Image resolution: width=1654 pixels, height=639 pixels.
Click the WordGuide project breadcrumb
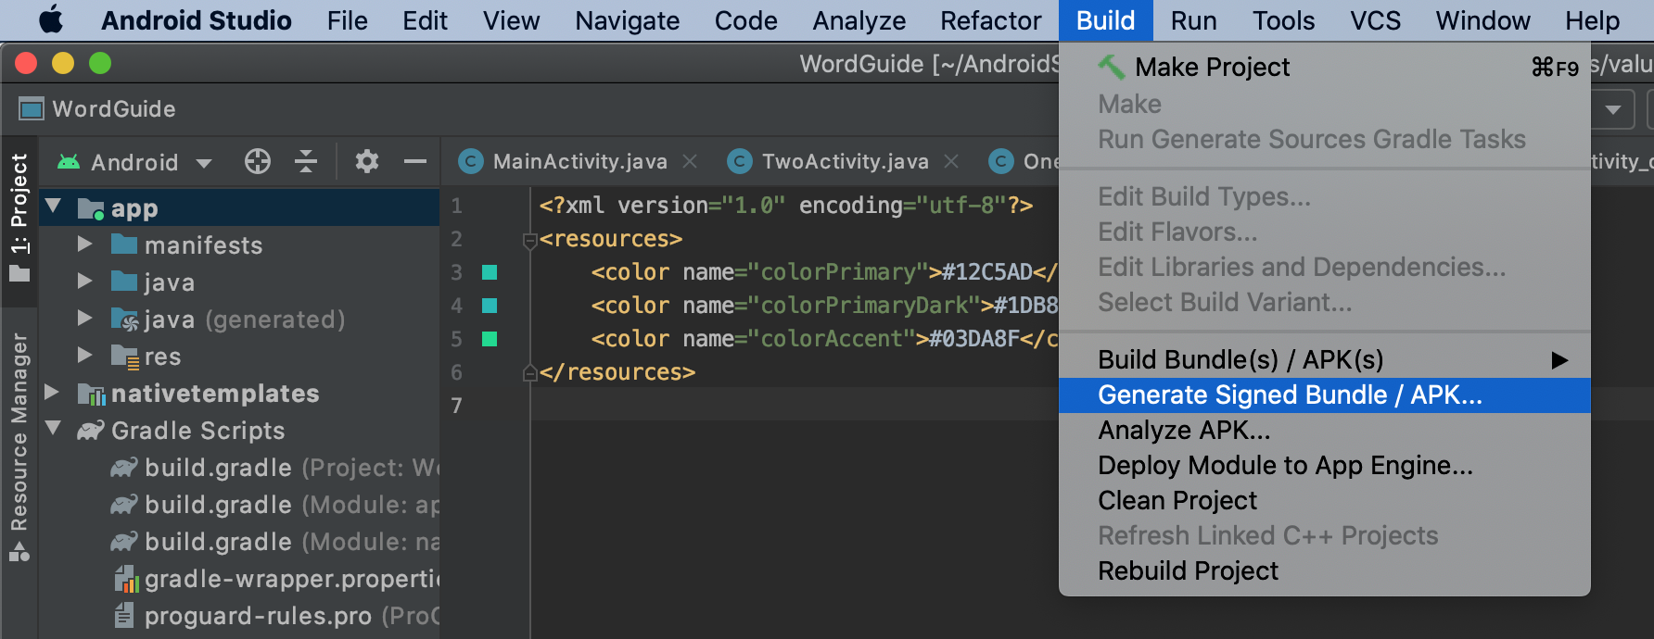(x=114, y=109)
